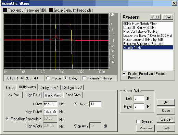Click the Close button
This screenshot has height=135, width=178.
coord(166,110)
